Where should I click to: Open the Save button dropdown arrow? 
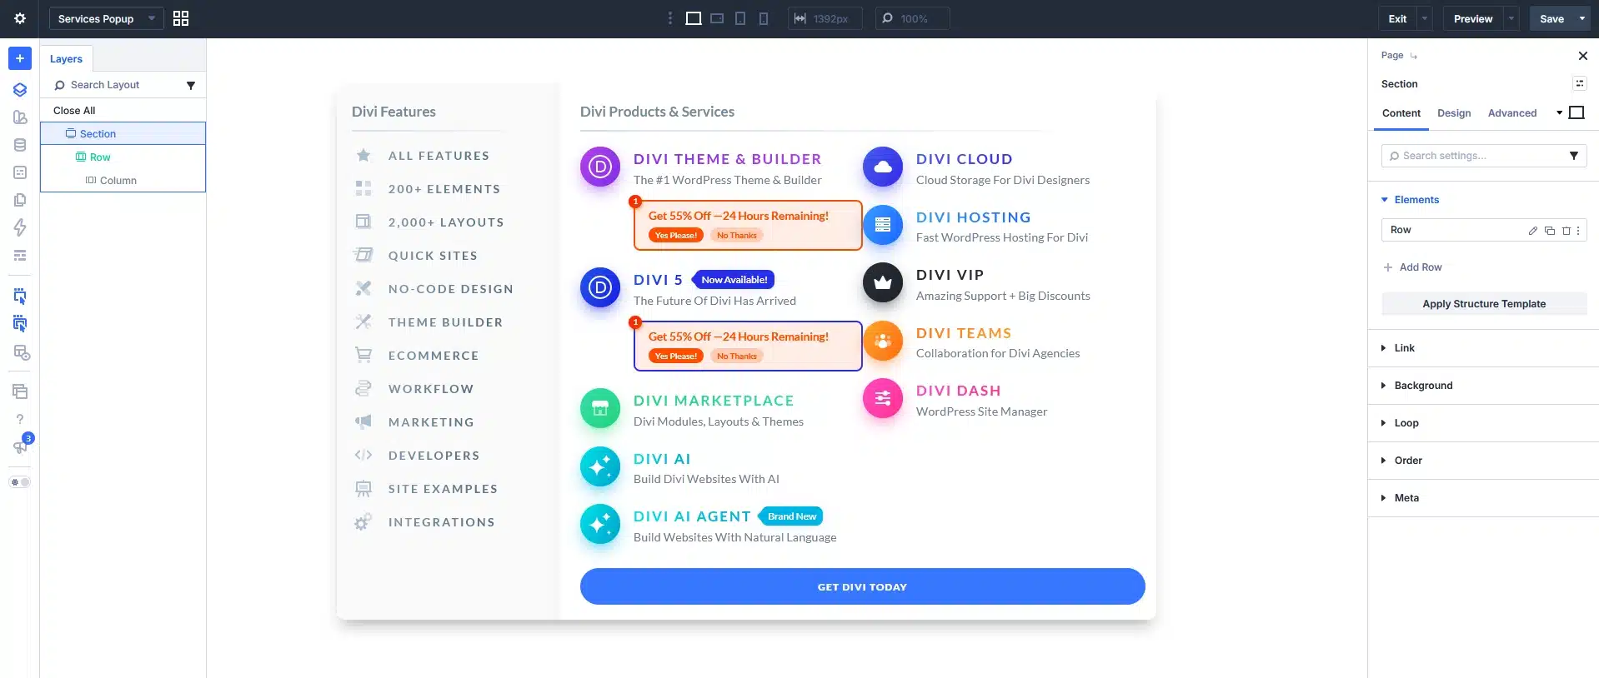(1582, 18)
